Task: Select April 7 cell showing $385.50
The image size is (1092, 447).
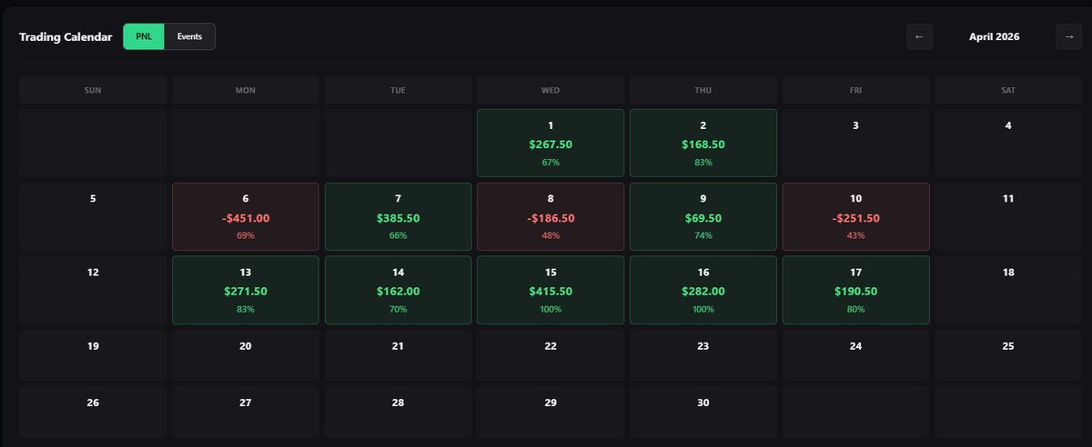Action: coord(398,216)
